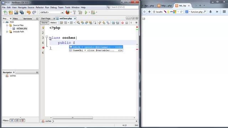Open the File menu
The width and height of the screenshot is (228, 128).
pos(4,7)
